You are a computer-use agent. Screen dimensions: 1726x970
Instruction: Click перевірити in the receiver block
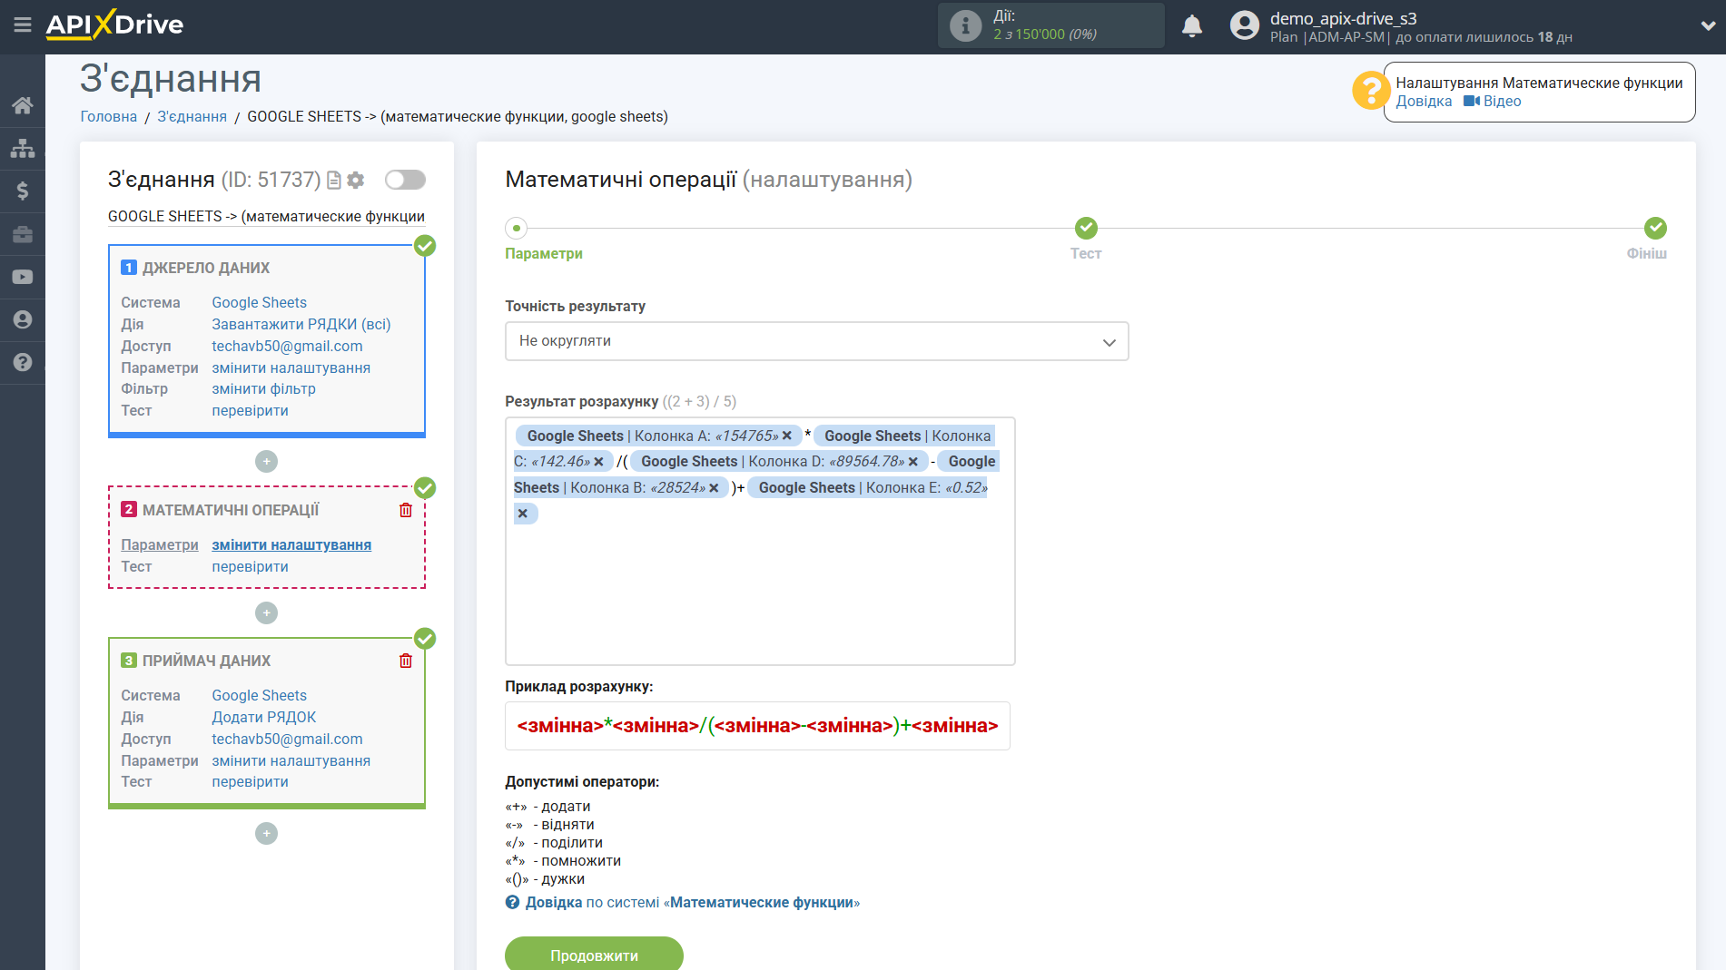[x=251, y=781]
